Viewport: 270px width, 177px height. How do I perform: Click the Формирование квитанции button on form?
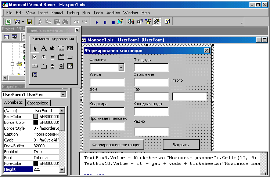tap(116, 145)
